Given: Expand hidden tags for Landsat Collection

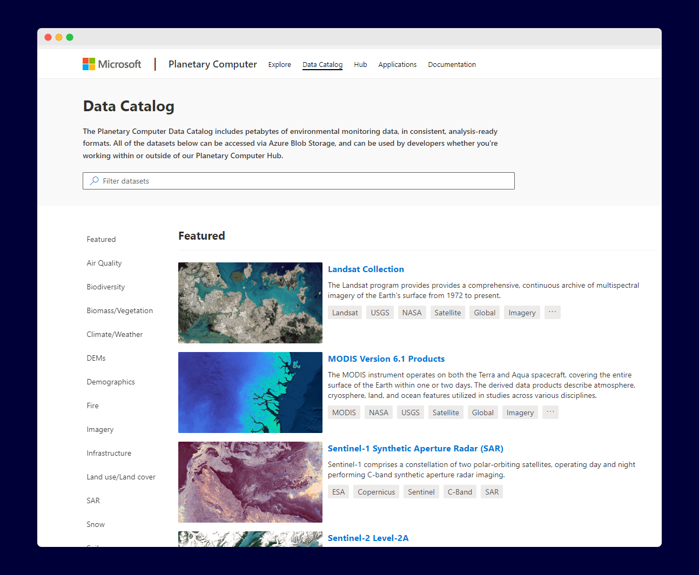Looking at the screenshot, I should tap(552, 312).
